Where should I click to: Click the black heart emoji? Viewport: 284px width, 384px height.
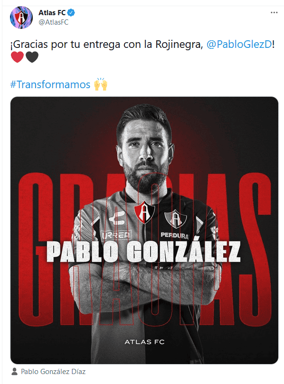point(32,57)
